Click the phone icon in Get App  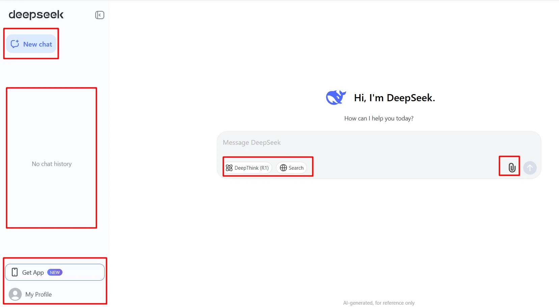click(15, 272)
